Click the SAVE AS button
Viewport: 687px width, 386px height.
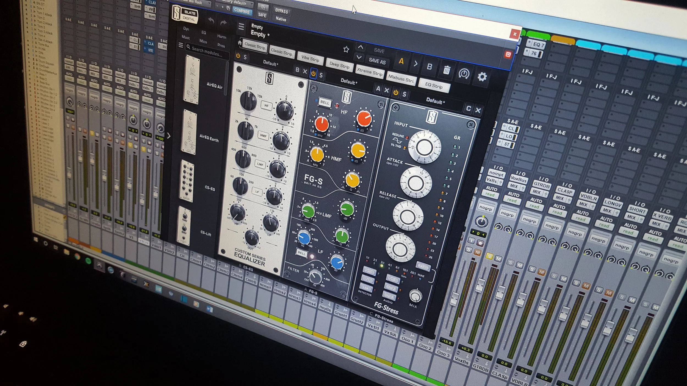tap(377, 61)
